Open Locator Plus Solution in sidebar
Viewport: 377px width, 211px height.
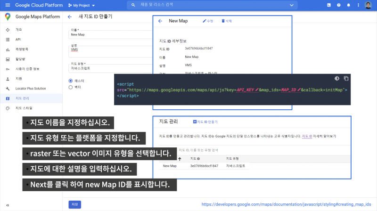click(31, 89)
